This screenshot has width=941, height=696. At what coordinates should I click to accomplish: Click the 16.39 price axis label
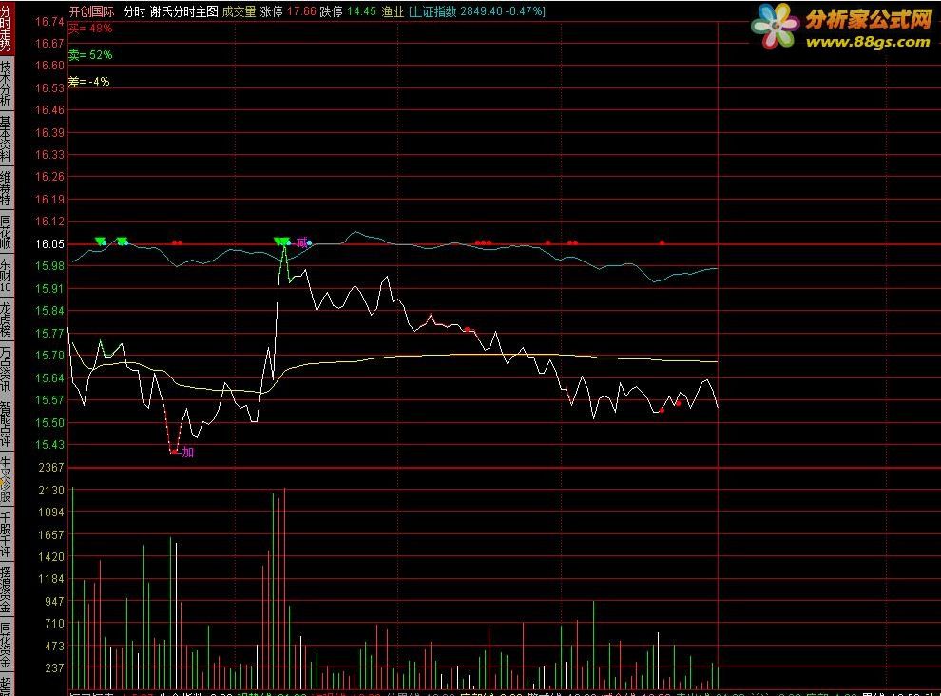(49, 133)
